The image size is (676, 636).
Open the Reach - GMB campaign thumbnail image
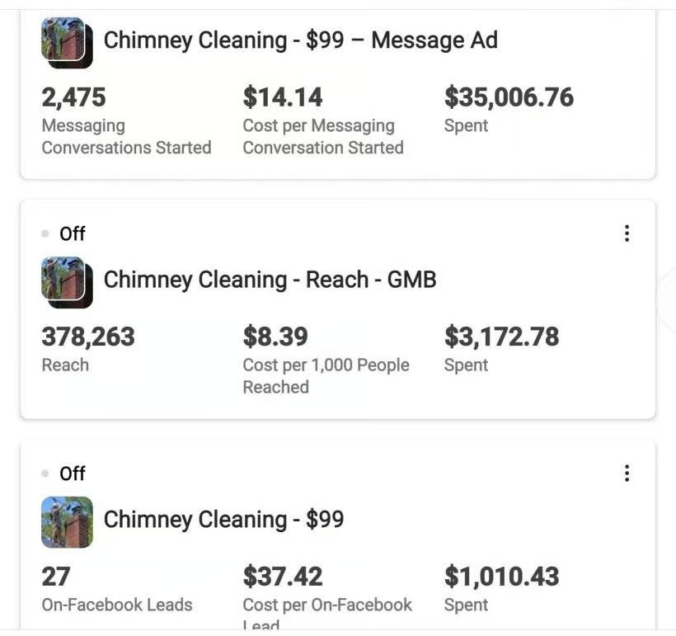click(x=67, y=282)
